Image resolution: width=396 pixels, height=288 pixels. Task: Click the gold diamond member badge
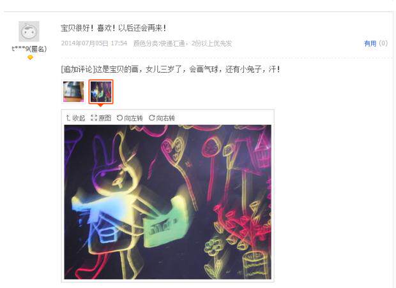click(x=30, y=58)
